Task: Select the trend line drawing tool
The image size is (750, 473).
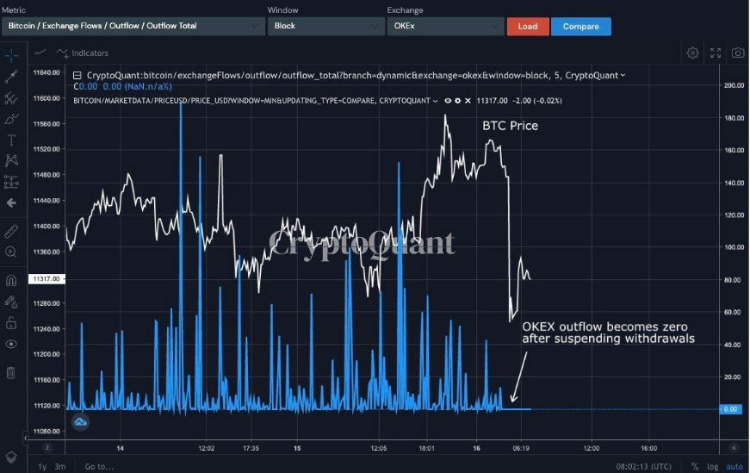Action: coord(11,76)
